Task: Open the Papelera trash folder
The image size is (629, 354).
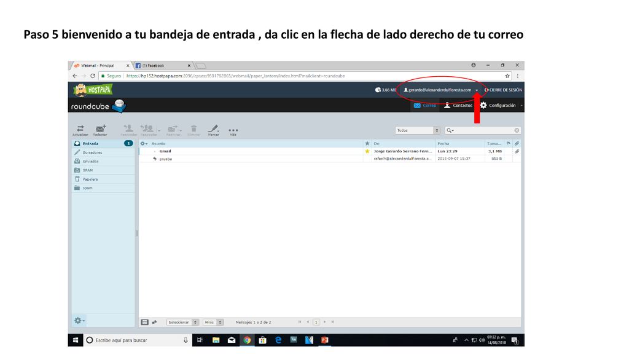Action: (x=103, y=179)
